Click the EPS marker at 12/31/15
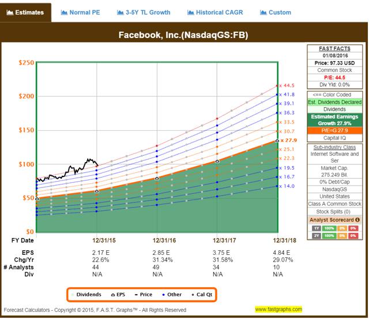369x320 pixels. click(x=97, y=191)
